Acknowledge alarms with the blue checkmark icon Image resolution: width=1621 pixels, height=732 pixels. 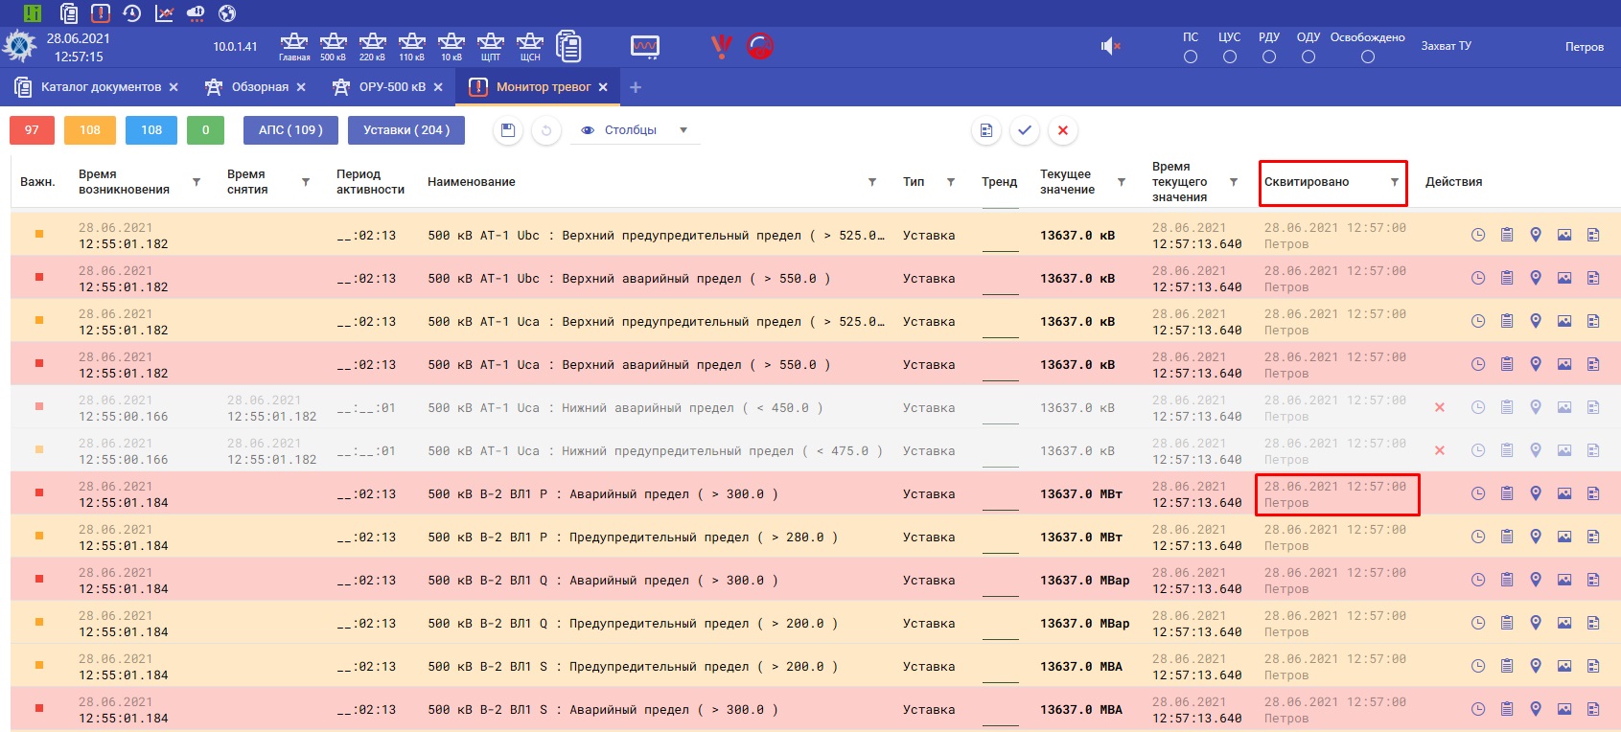1025,130
